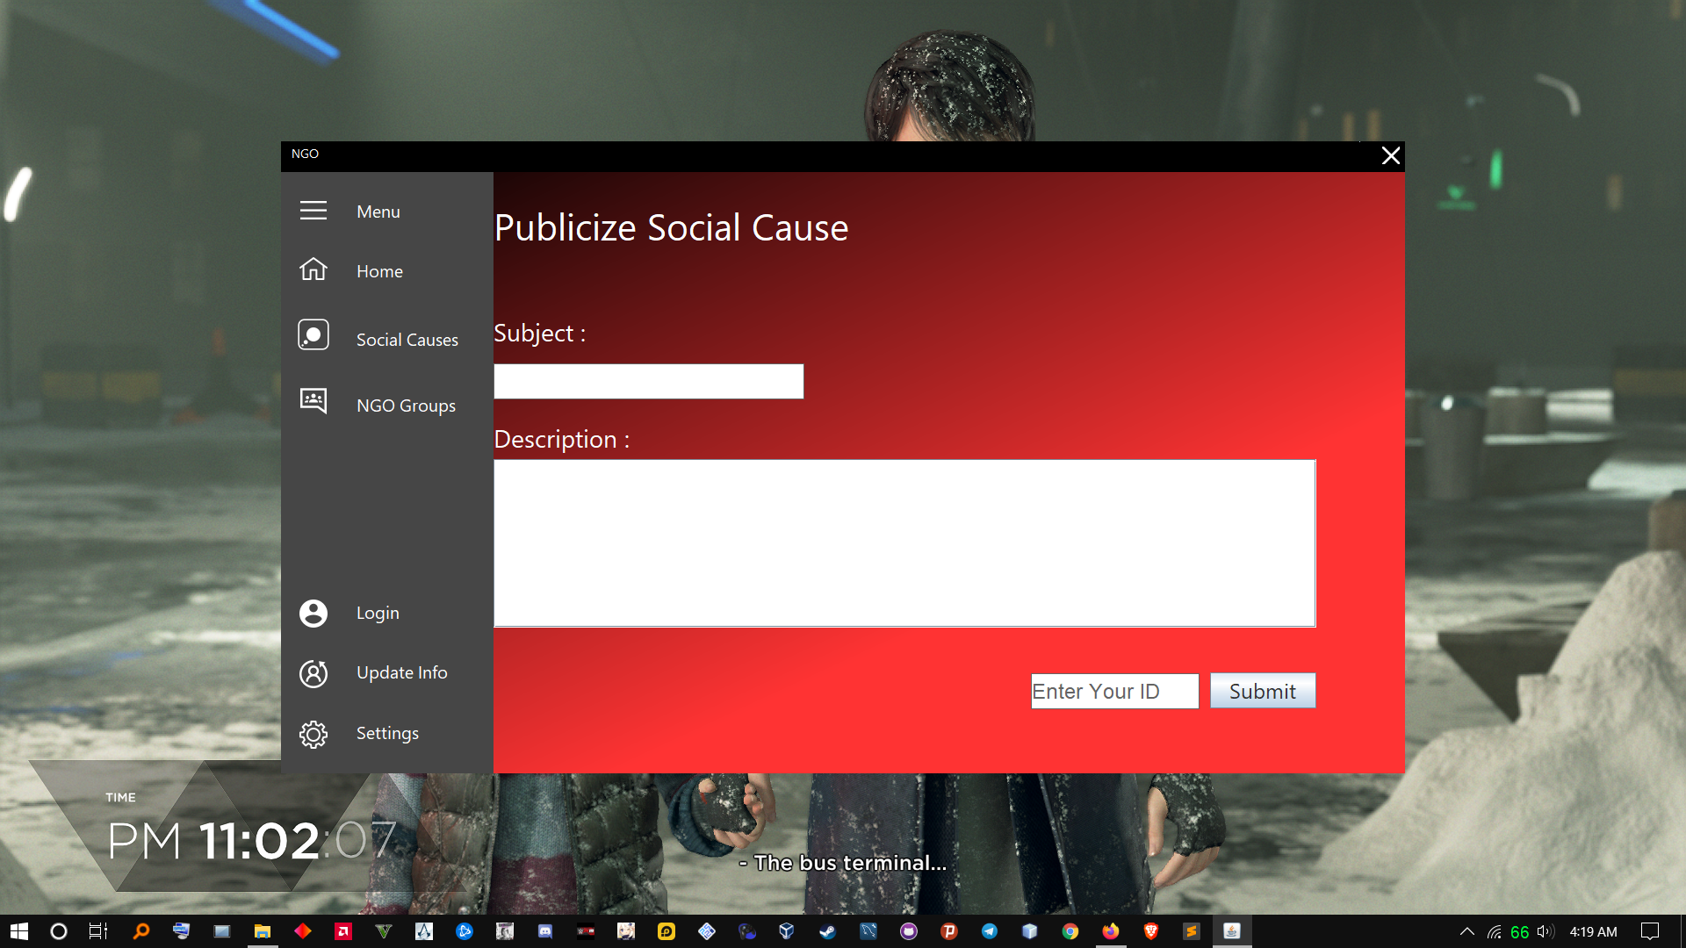Open Settings via gear icon
Screen dimensions: 1686x948
click(x=313, y=734)
